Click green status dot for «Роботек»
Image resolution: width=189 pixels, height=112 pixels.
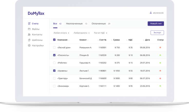pyautogui.click(x=160, y=63)
